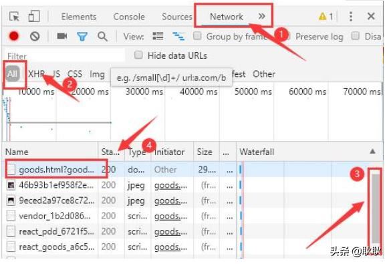Image resolution: width=389 pixels, height=264 pixels.
Task: Tick the Preserve log checkbox
Action: tap(287, 36)
